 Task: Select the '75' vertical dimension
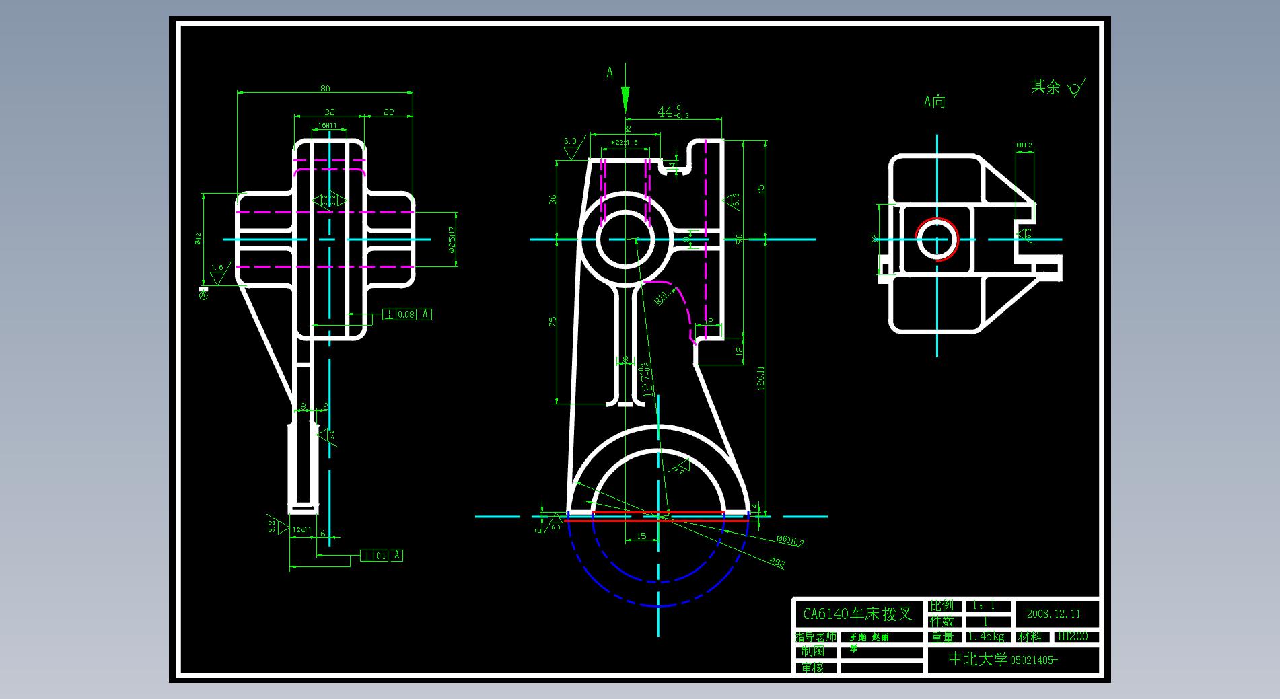point(553,322)
